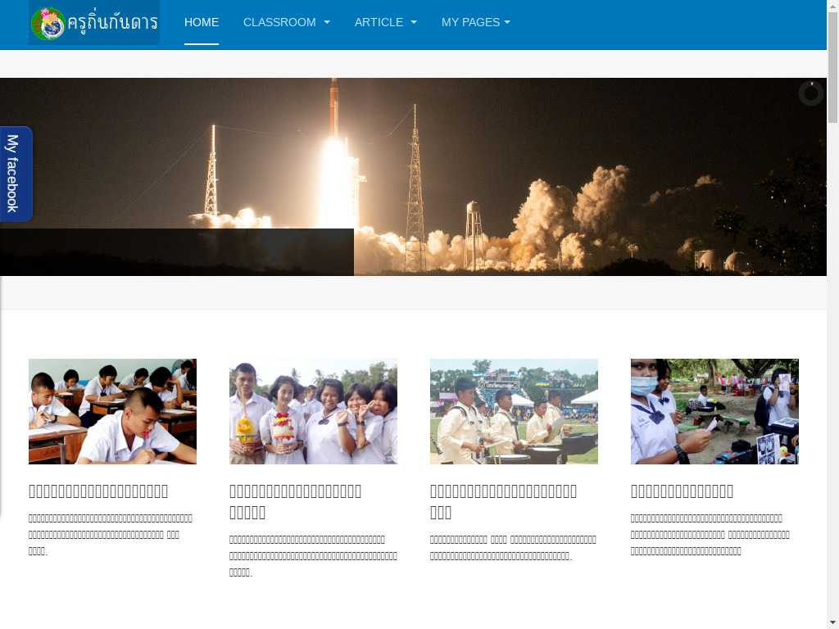
Task: Open the heading beneath the flower offerings photo
Action: 295,502
